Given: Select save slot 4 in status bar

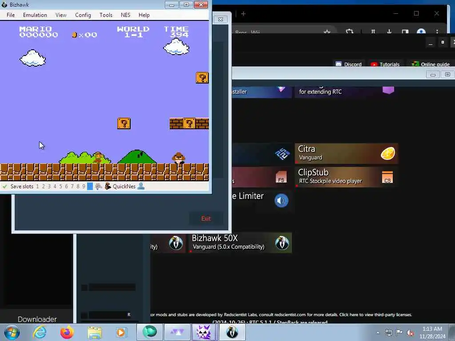Looking at the screenshot, I should (x=55, y=186).
